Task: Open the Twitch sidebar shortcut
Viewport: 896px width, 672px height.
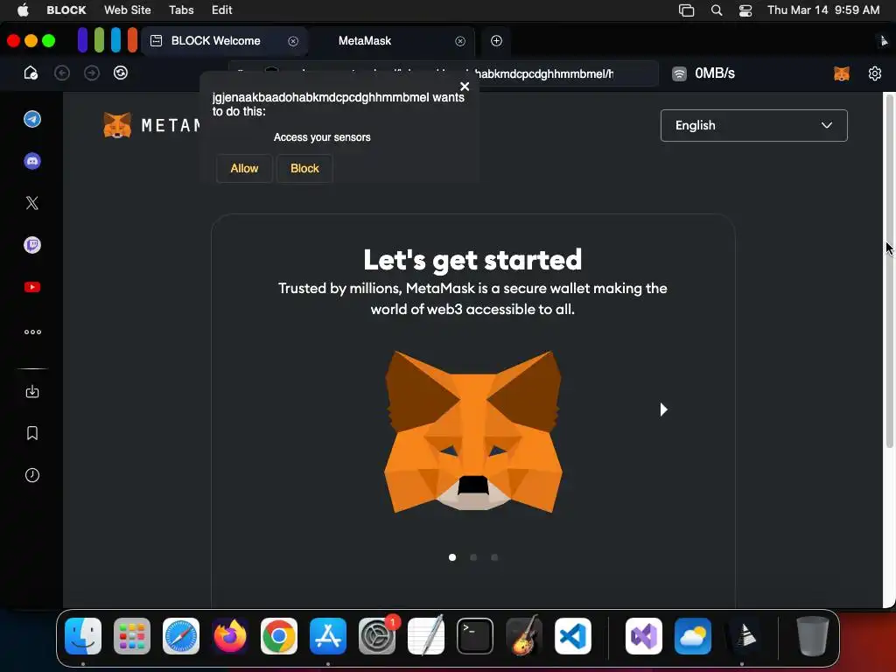Action: (32, 245)
